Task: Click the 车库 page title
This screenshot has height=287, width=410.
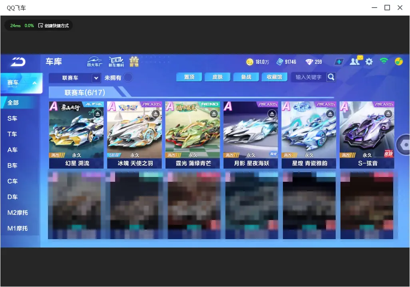Action: tap(54, 61)
